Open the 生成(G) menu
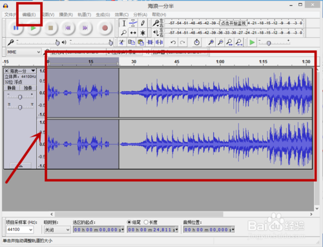Image resolution: width=323 pixels, height=247 pixels. (x=103, y=15)
